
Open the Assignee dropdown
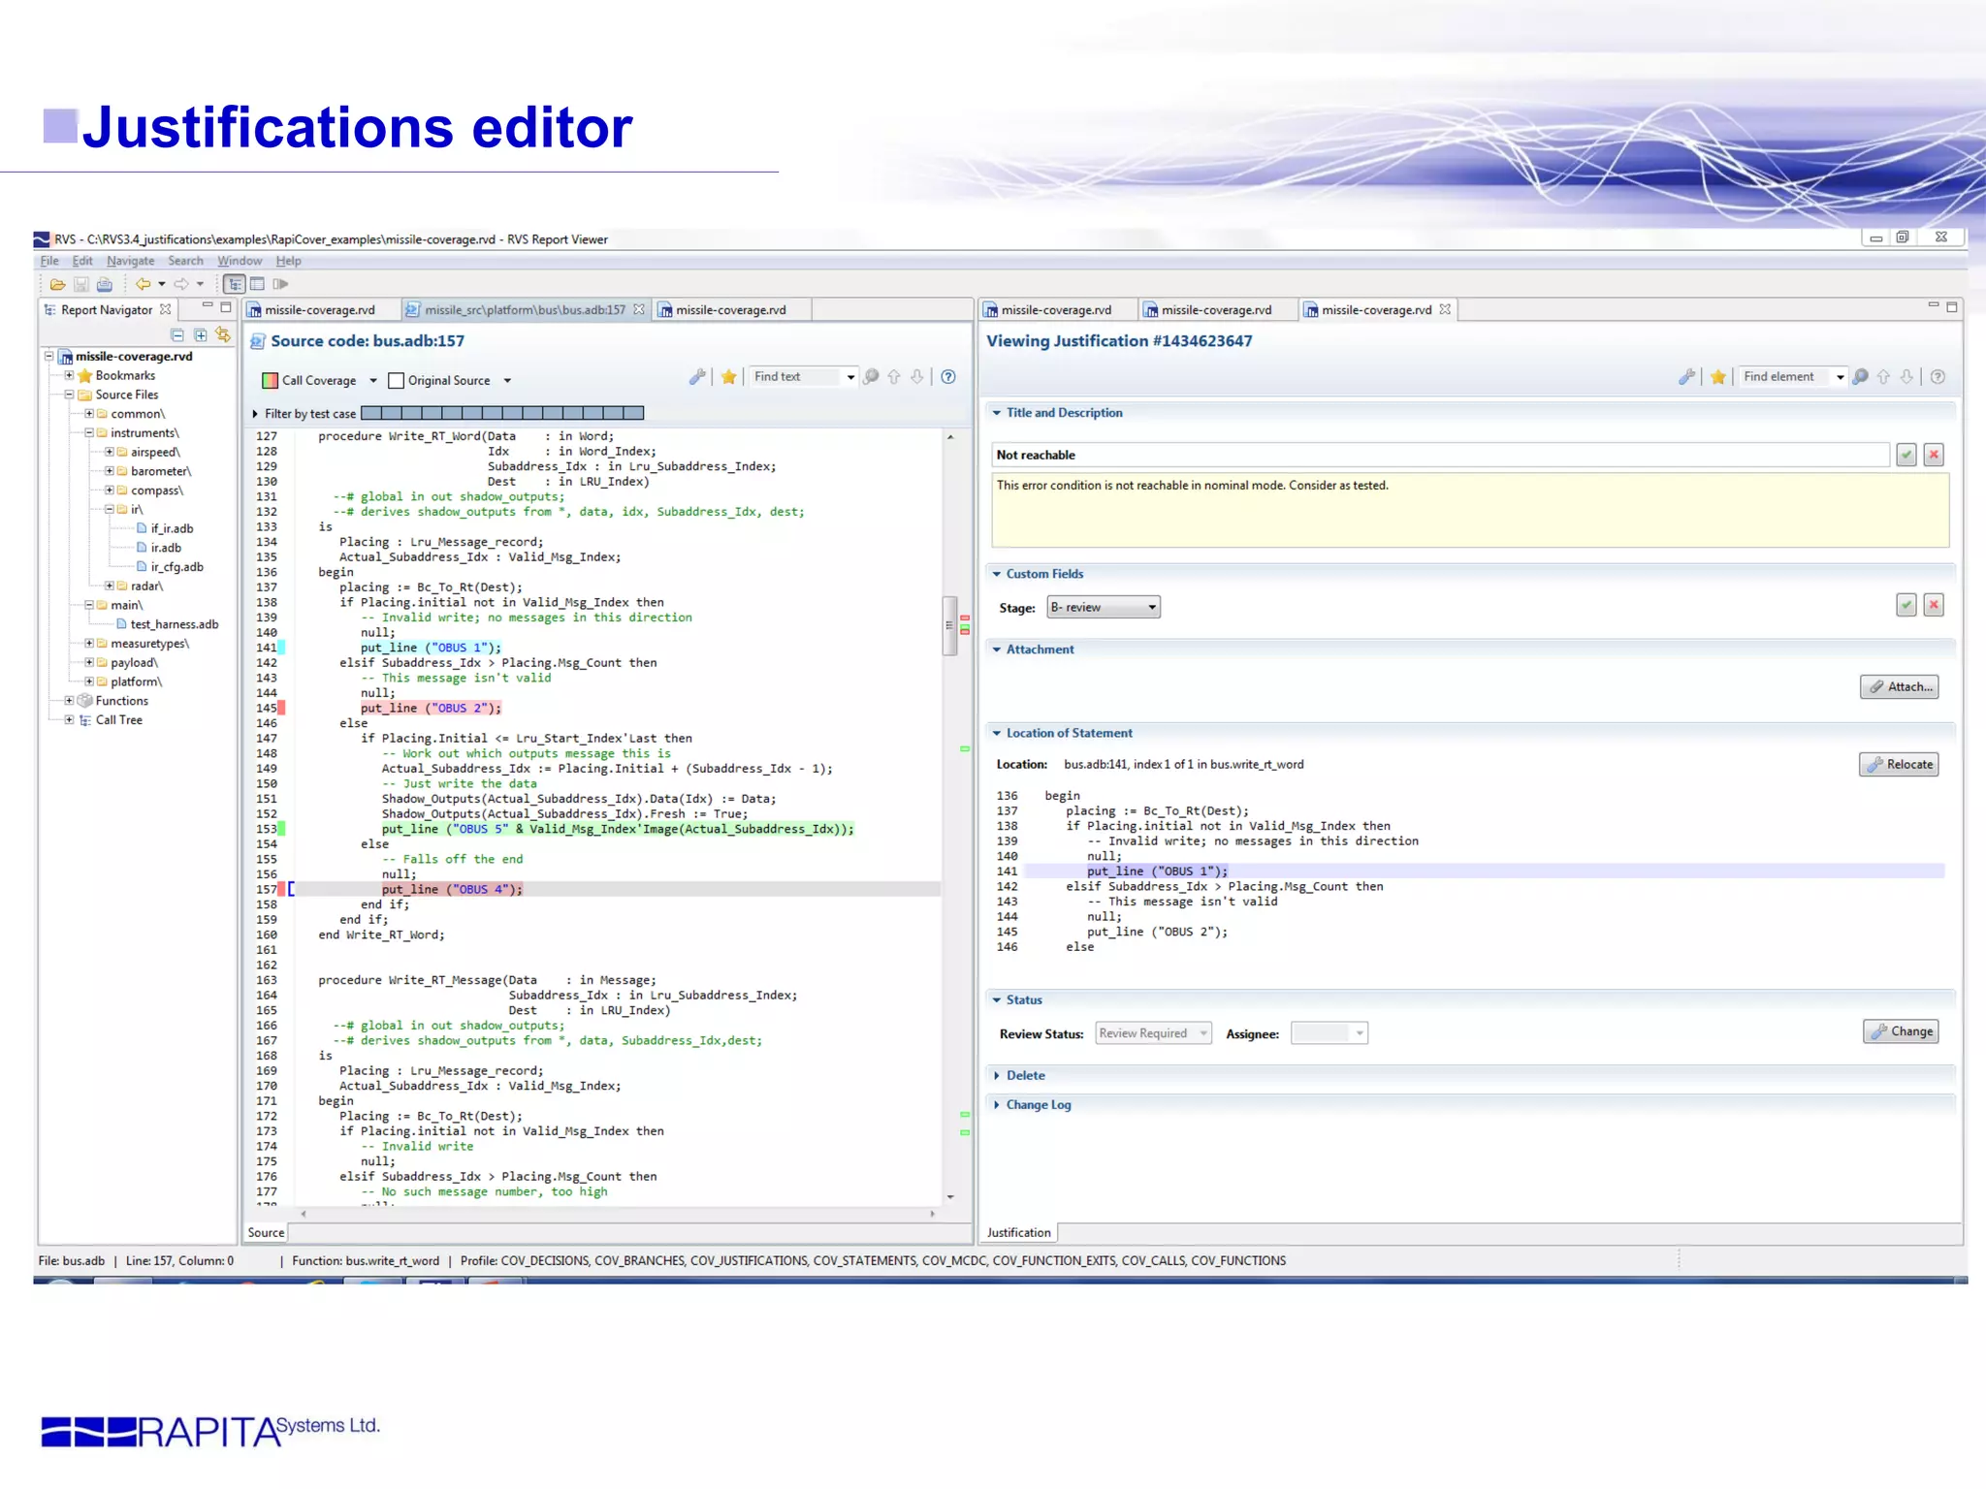point(1329,1033)
